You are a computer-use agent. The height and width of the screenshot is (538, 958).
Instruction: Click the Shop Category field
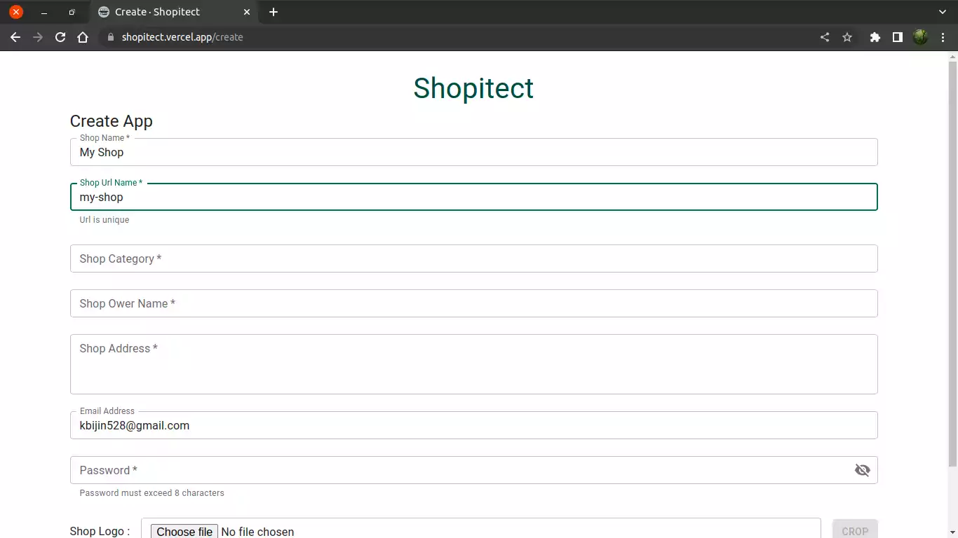(x=474, y=258)
